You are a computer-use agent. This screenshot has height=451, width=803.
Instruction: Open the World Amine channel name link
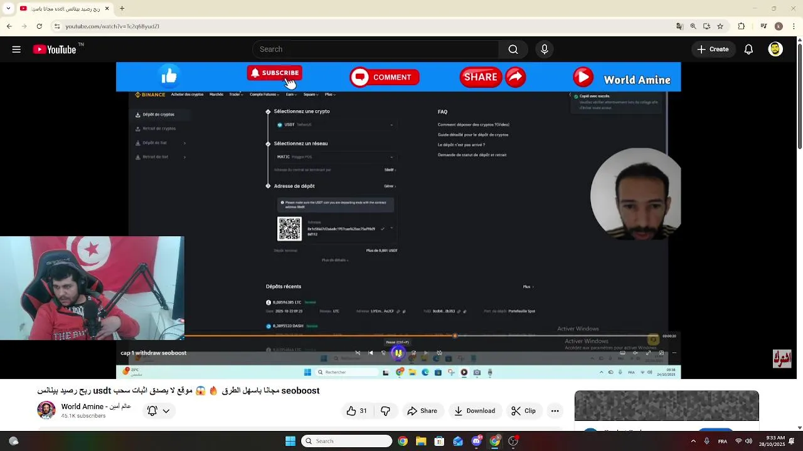click(96, 407)
